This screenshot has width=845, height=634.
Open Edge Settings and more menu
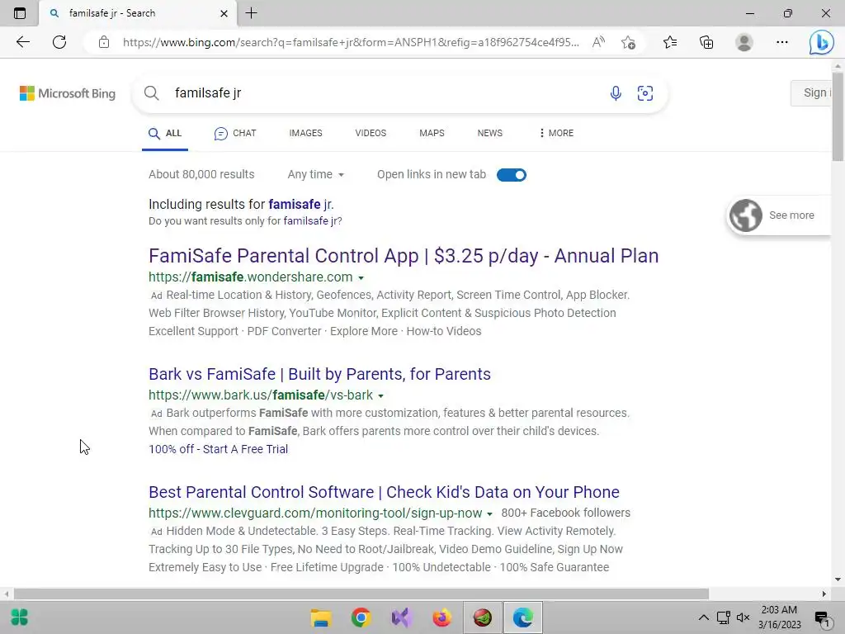[782, 42]
